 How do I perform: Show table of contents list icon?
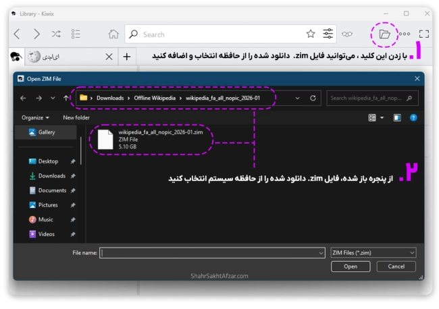(x=76, y=34)
